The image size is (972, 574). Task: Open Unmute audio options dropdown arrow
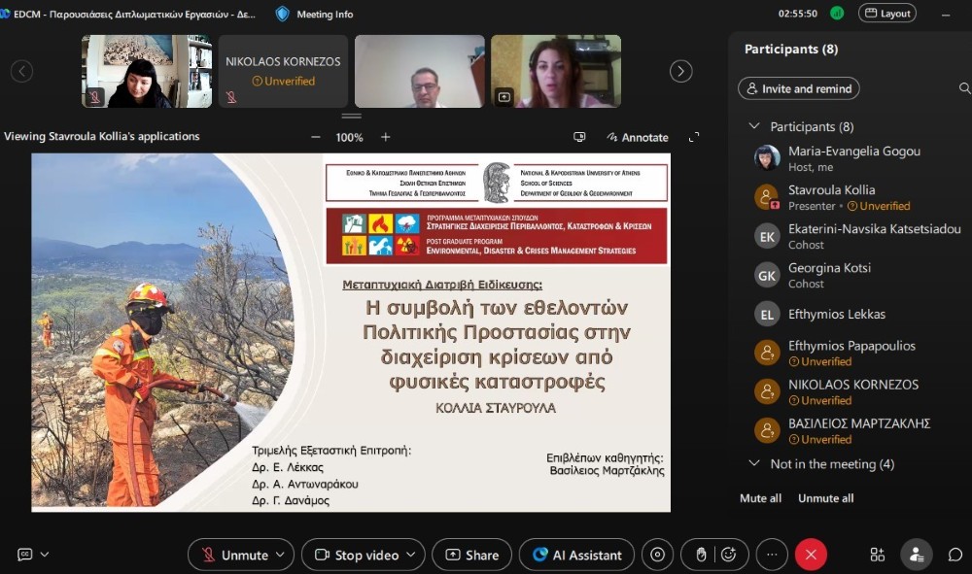pos(281,555)
